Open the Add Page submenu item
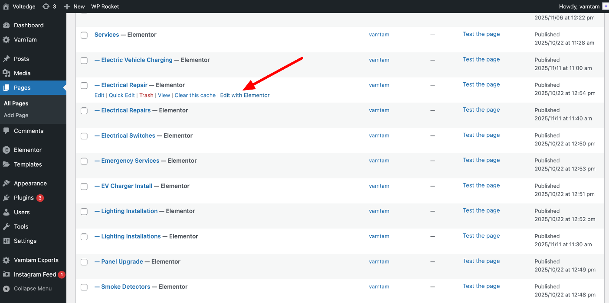This screenshot has height=303, width=609. pyautogui.click(x=16, y=115)
